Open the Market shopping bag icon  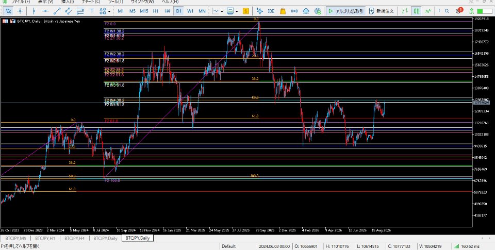[283, 11]
